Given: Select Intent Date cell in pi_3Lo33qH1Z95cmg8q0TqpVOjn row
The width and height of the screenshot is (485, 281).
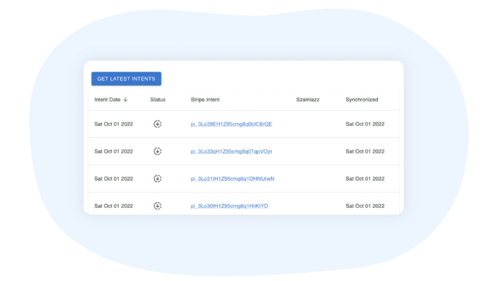Looking at the screenshot, I should (x=113, y=151).
